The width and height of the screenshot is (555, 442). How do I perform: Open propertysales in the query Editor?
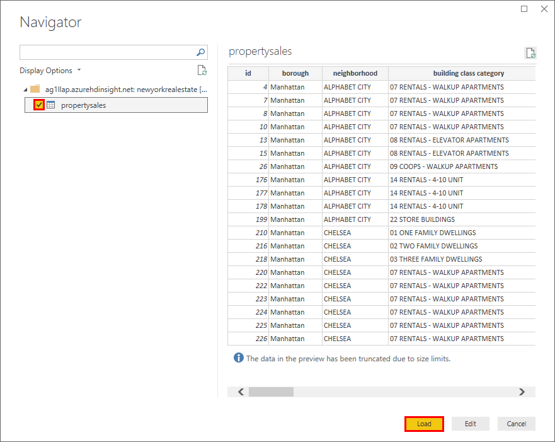[470, 424]
